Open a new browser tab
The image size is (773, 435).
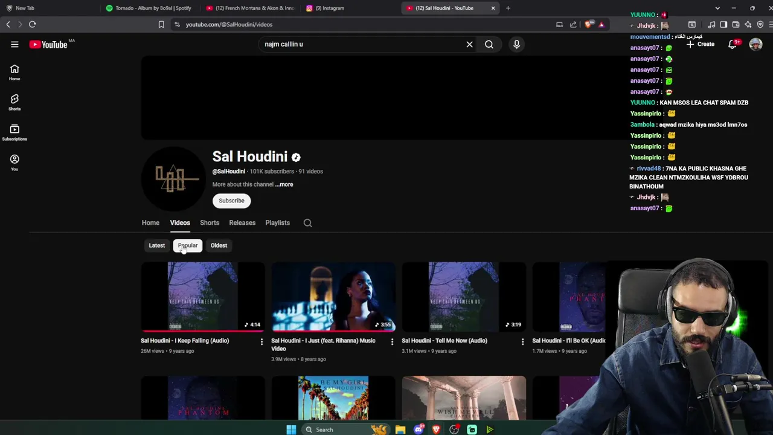pos(508,8)
